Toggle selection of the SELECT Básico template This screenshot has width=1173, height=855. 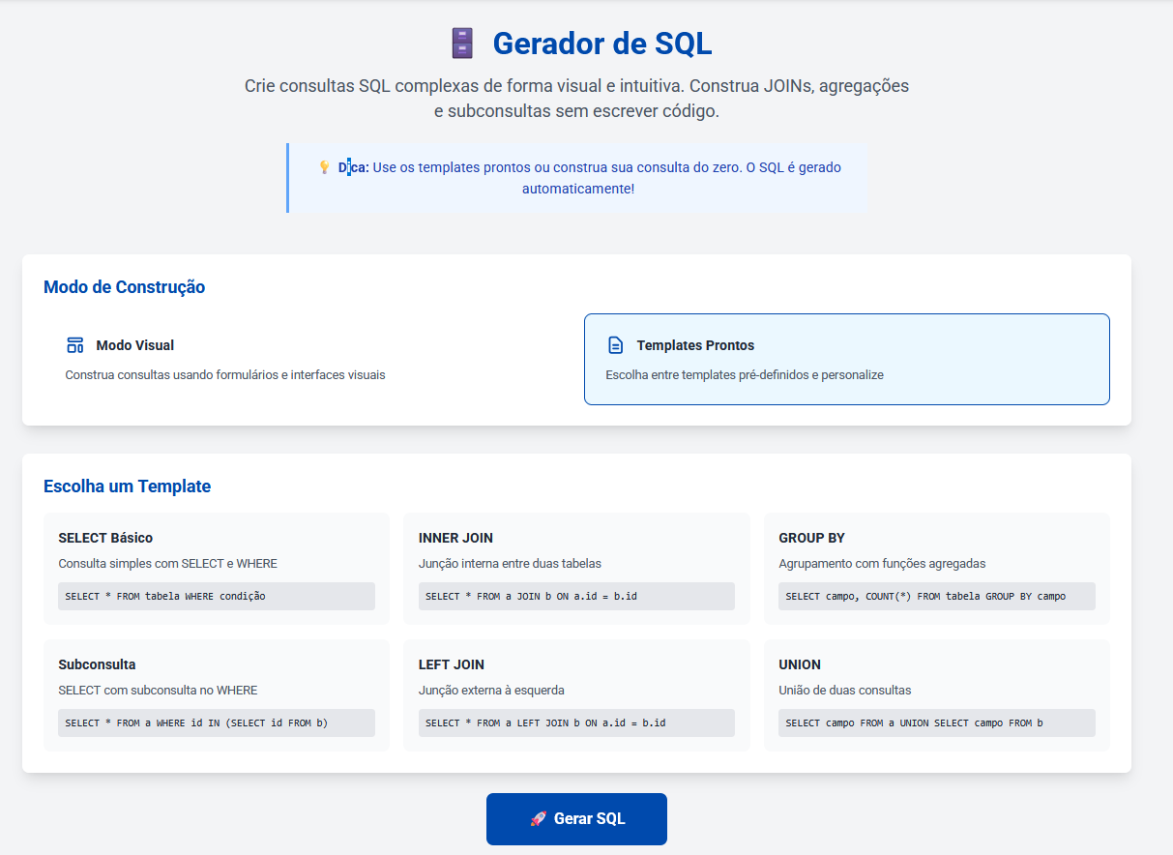coord(216,568)
